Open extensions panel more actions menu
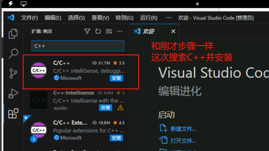 pyautogui.click(x=120, y=31)
